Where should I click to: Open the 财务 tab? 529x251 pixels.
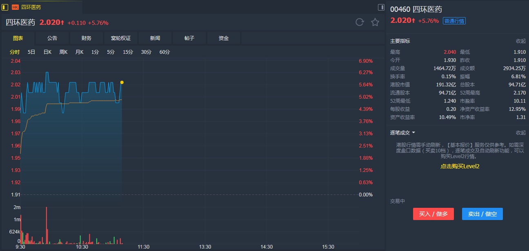pyautogui.click(x=87, y=38)
